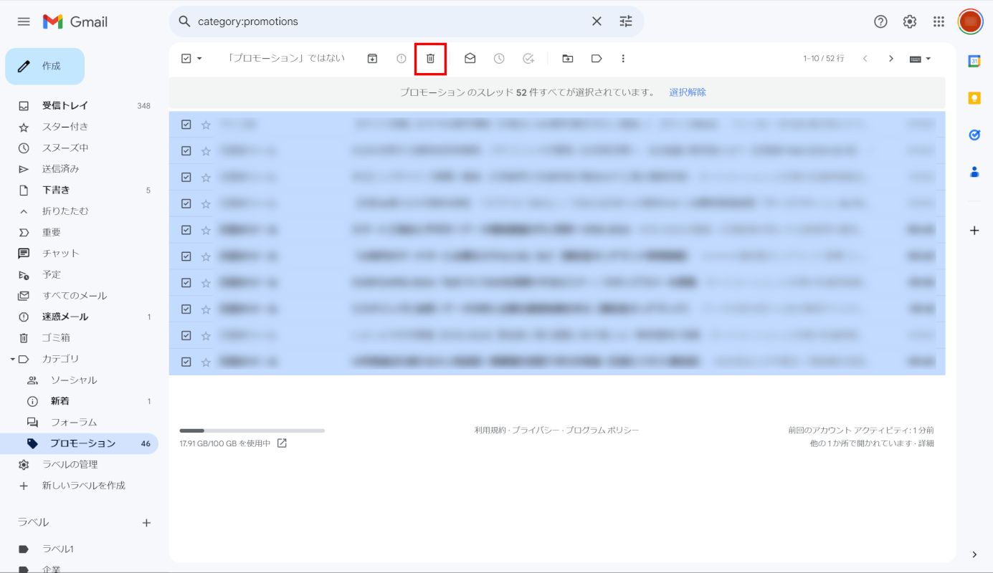Click the Gmail logo
Screen dimensions: 993x573
(75, 21)
